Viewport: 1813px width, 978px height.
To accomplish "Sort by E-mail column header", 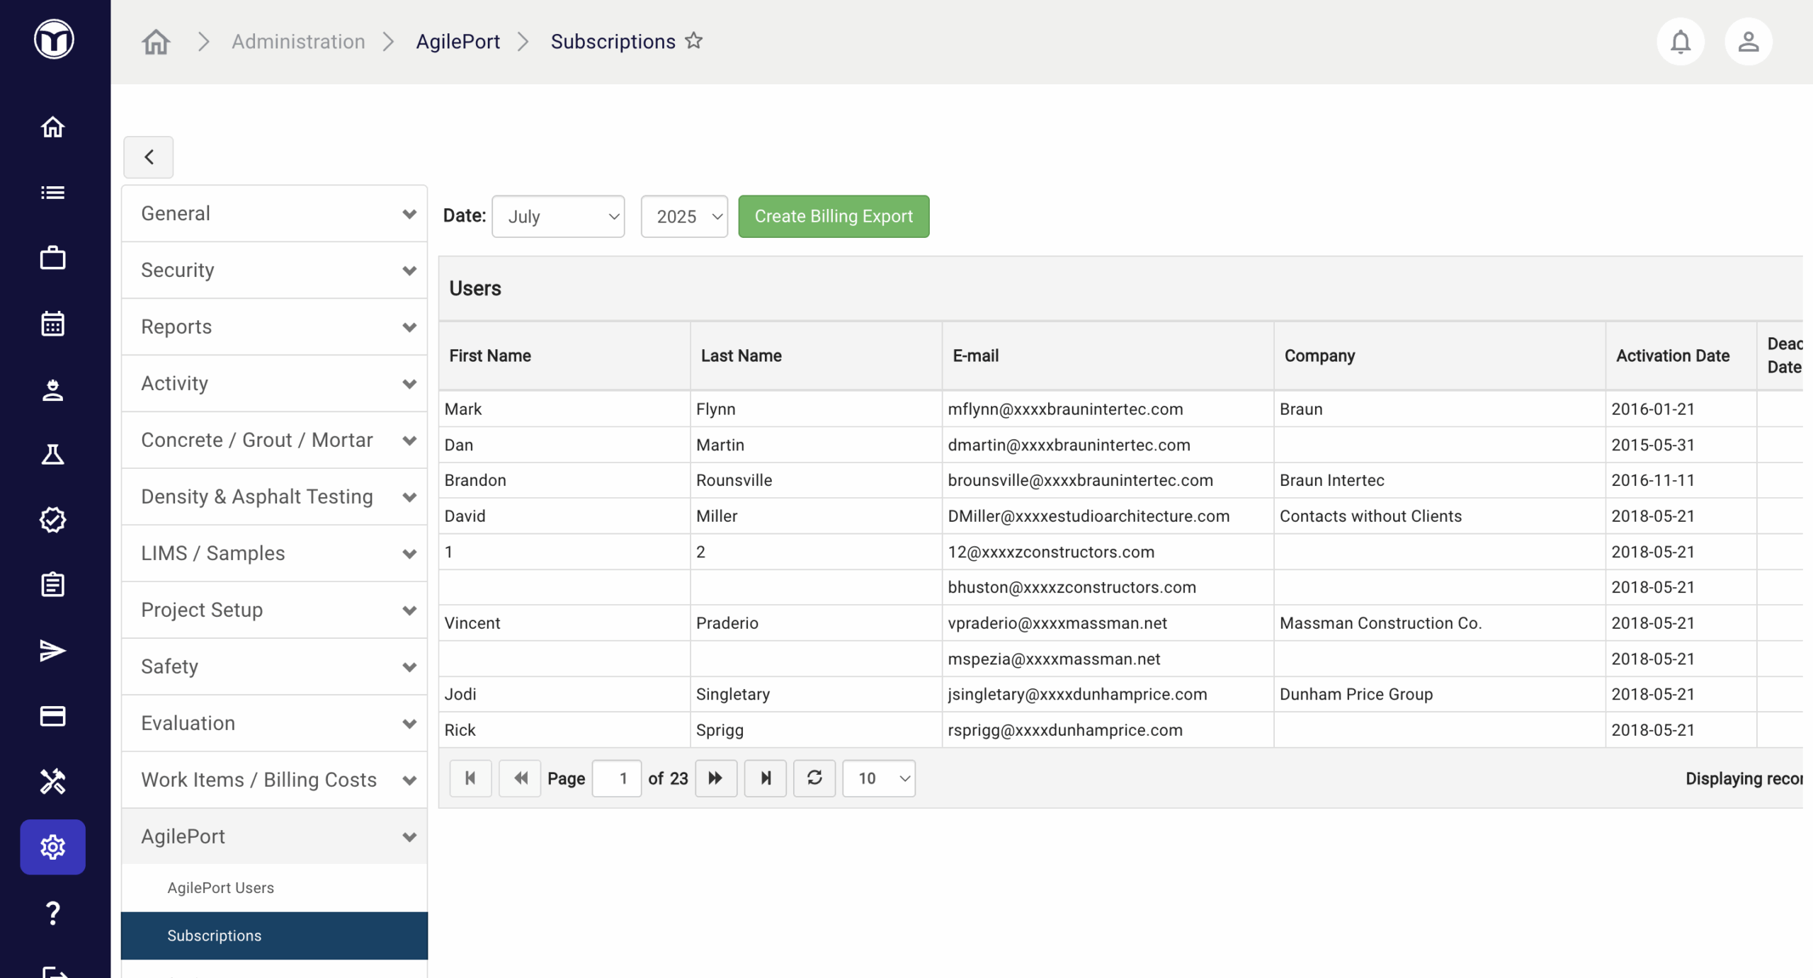I will tap(1108, 356).
